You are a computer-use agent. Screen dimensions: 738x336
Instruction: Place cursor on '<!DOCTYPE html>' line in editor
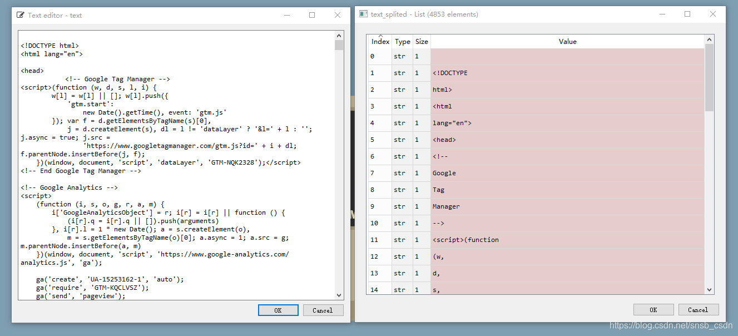click(50, 46)
